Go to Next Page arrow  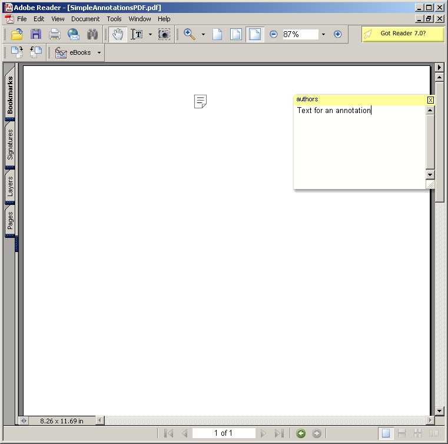[263, 433]
